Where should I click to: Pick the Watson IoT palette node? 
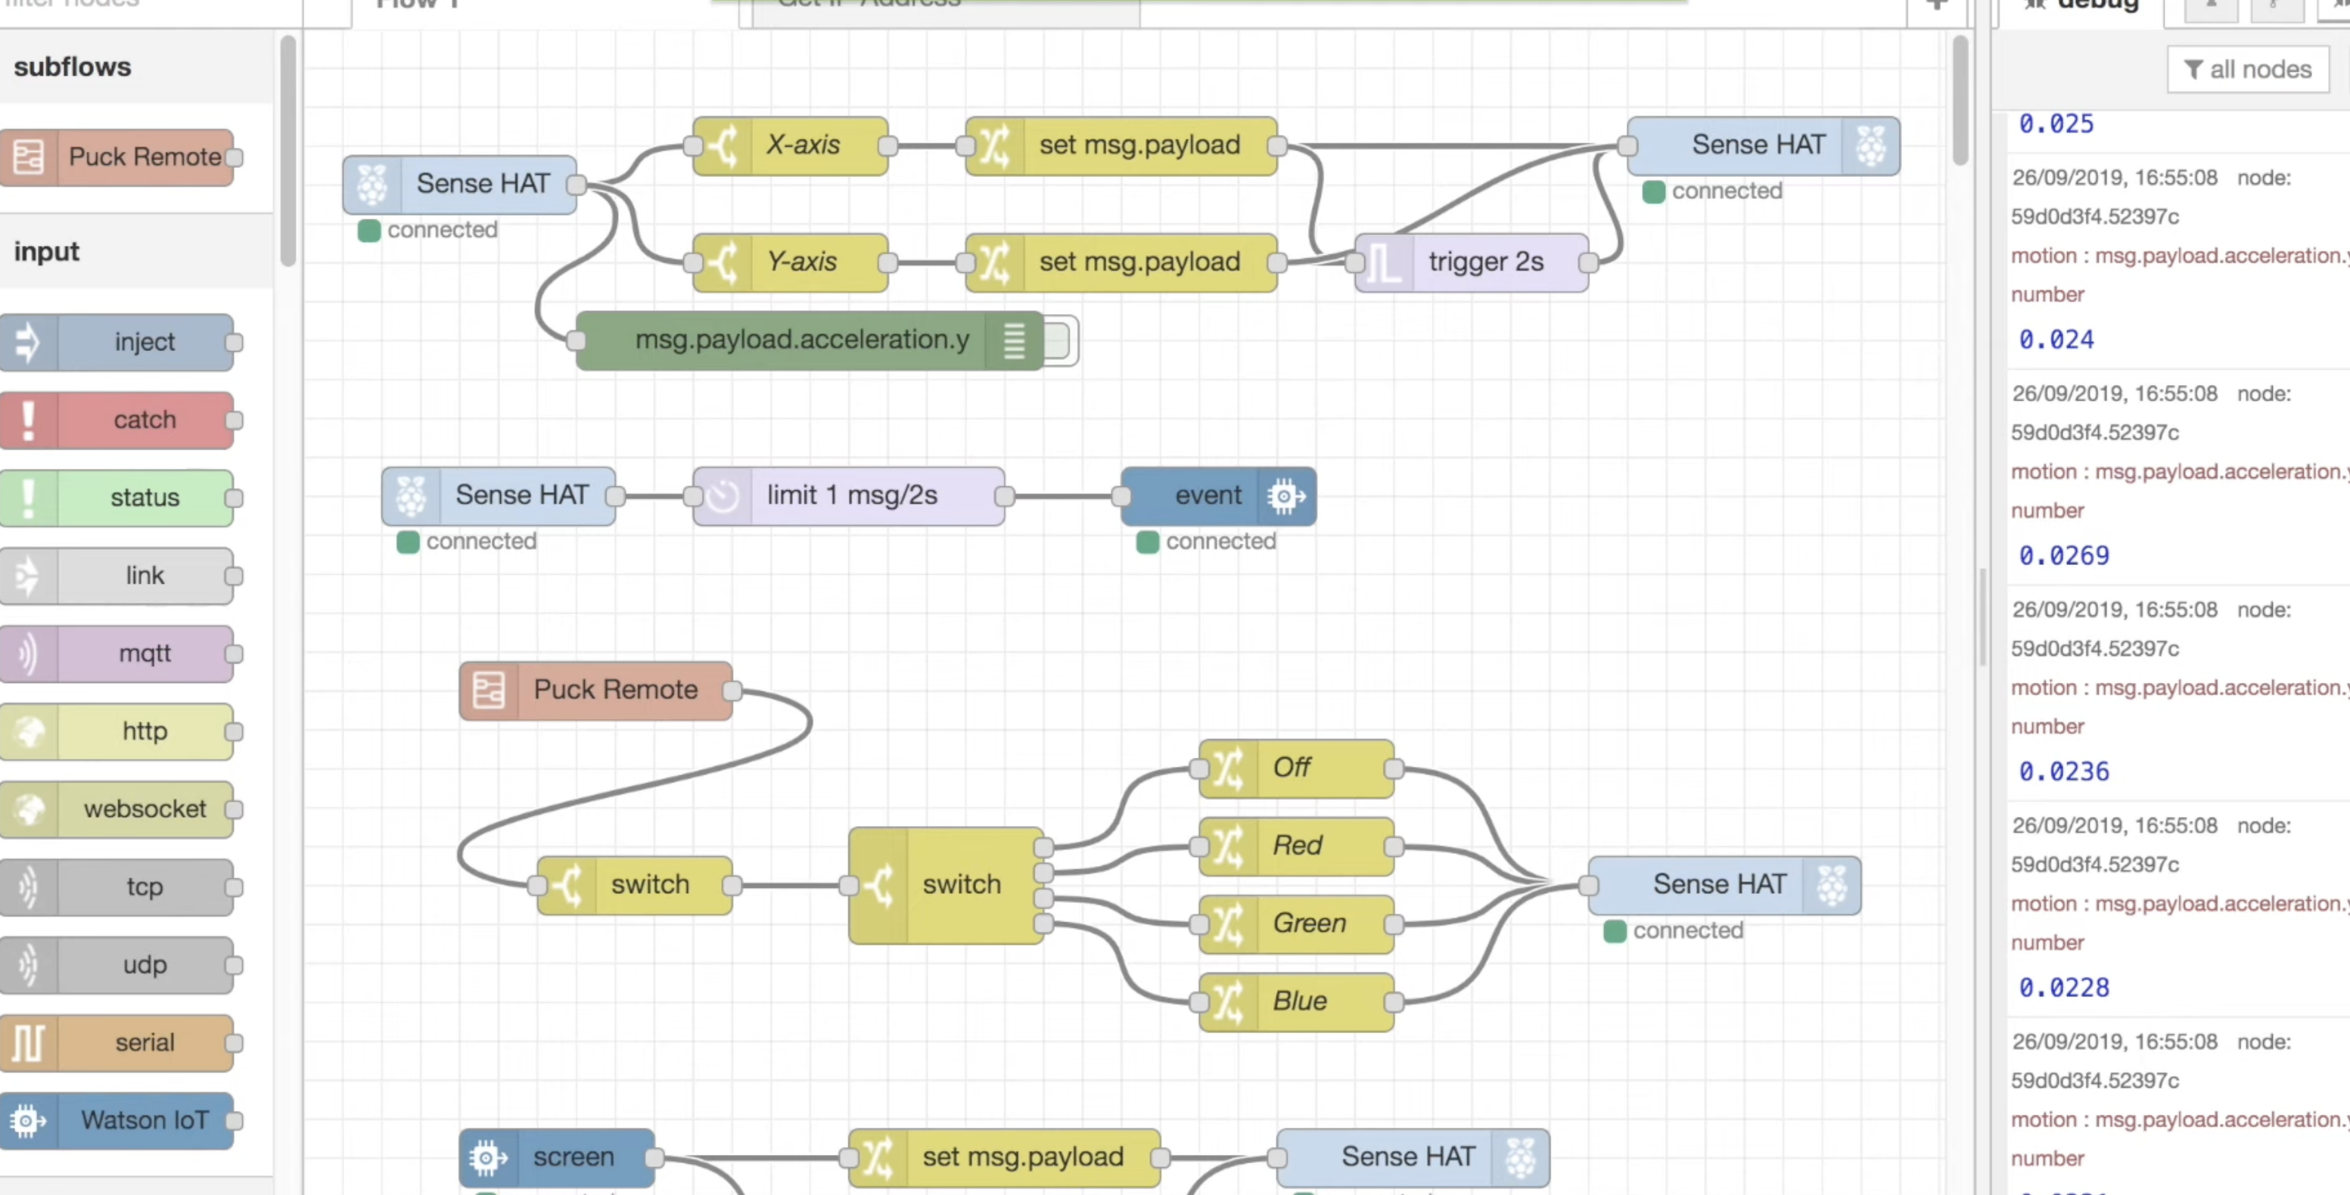(x=117, y=1120)
